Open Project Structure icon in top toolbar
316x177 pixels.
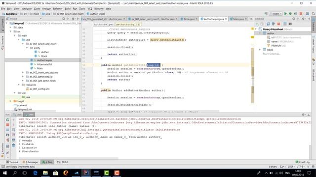tap(307, 14)
